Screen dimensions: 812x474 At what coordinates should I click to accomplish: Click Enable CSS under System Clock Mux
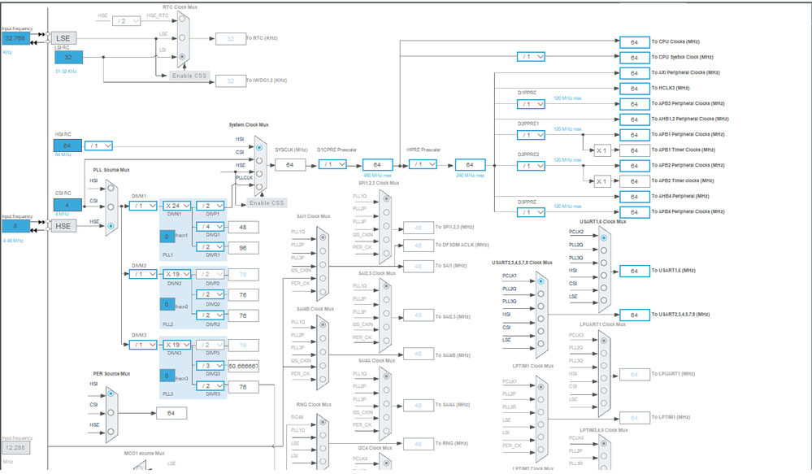(x=267, y=202)
